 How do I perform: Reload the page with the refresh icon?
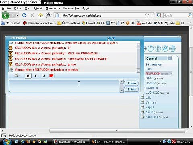click(x=24, y=15)
